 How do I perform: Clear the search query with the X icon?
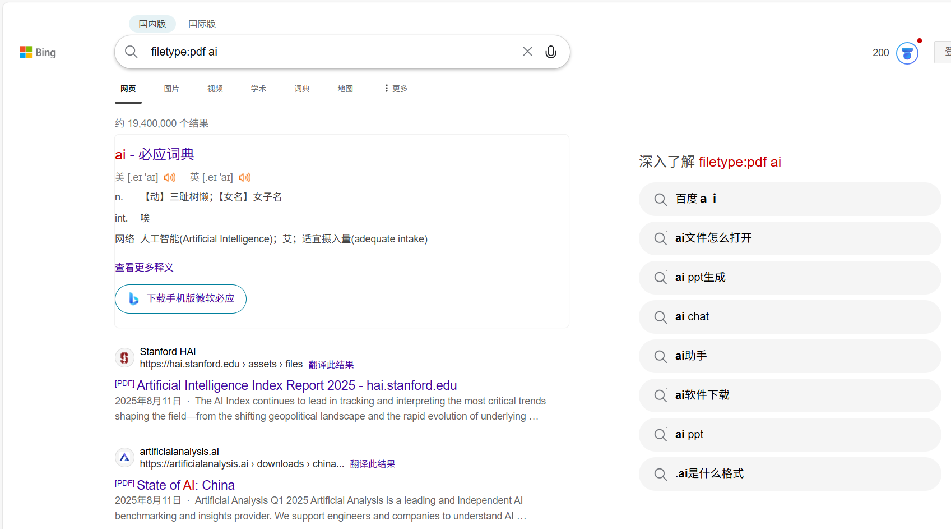point(527,52)
